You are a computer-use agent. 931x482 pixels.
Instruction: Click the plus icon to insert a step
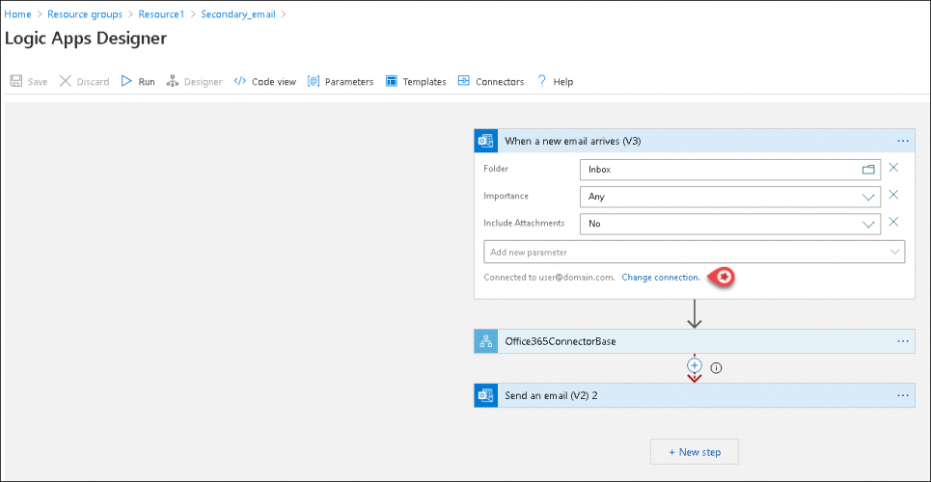pyautogui.click(x=694, y=366)
